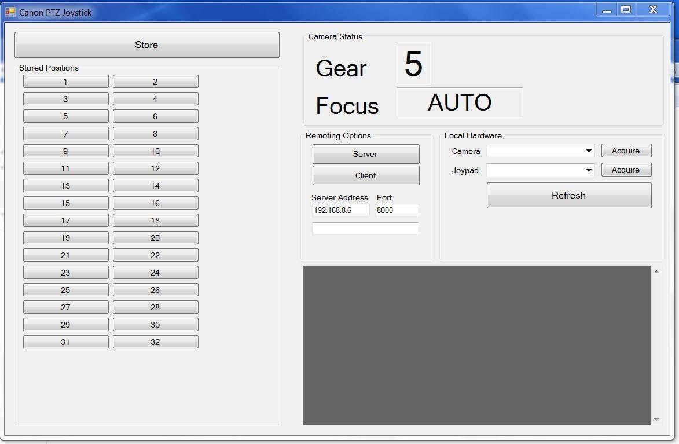679x444 pixels.
Task: Minimize the Canon PTZ Joystick window
Action: pos(607,10)
